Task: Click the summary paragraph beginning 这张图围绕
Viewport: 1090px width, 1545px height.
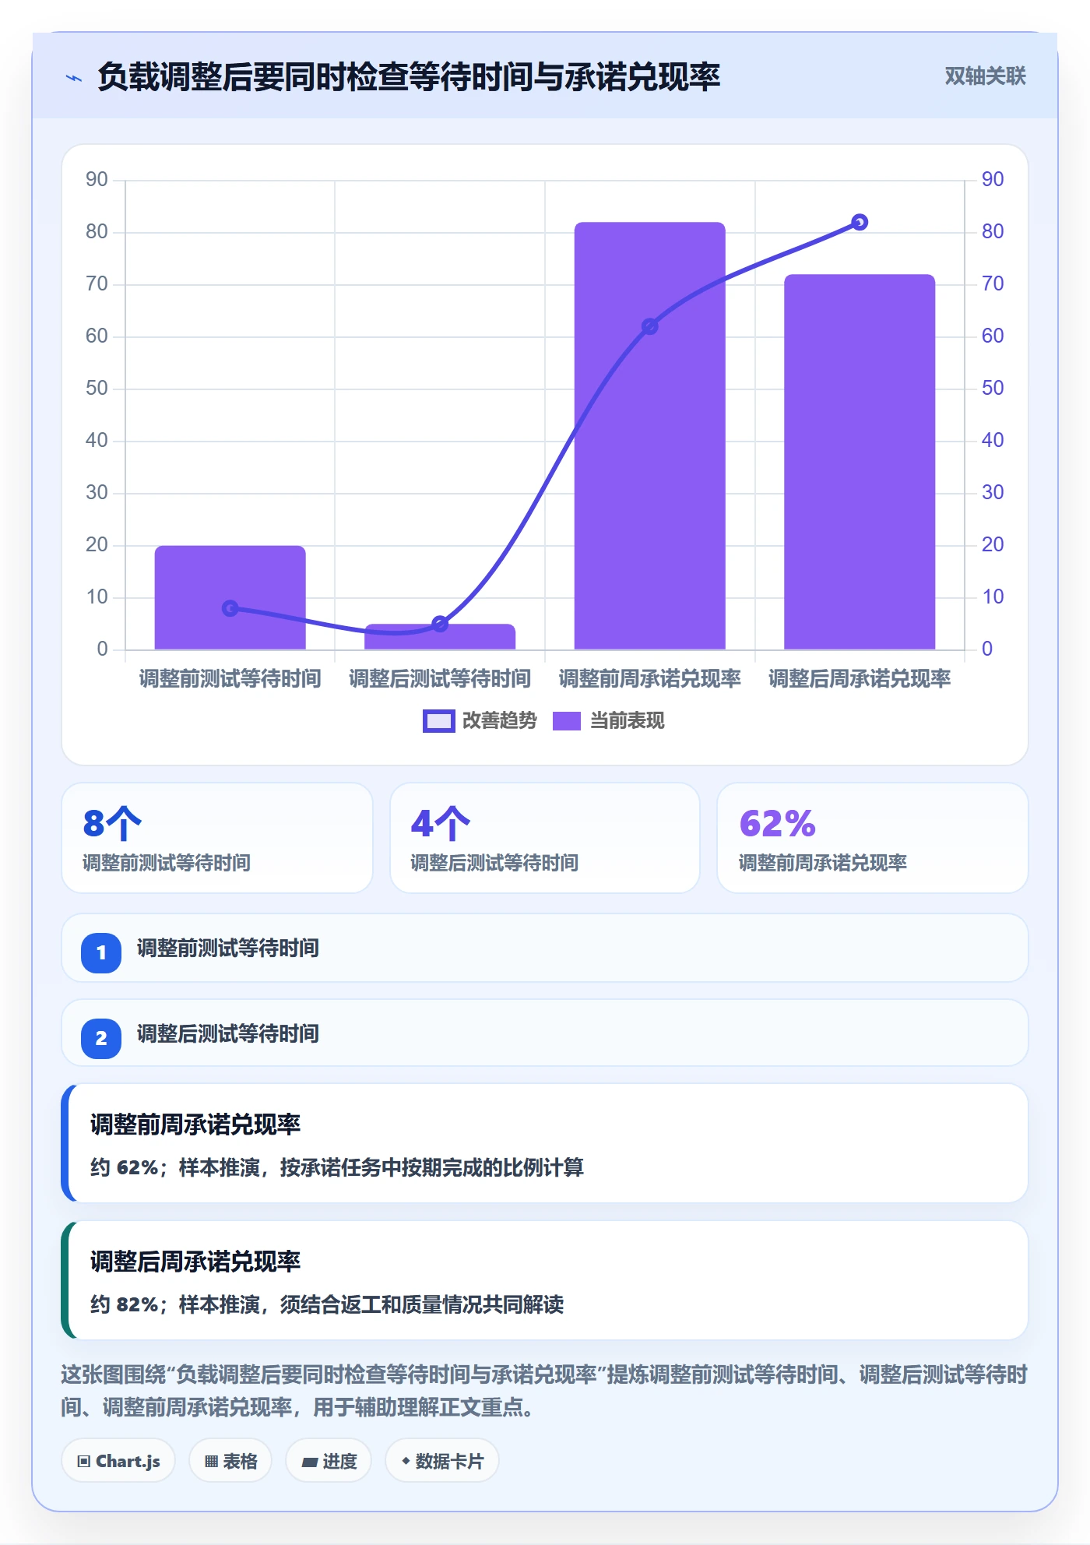Action: 544,1391
